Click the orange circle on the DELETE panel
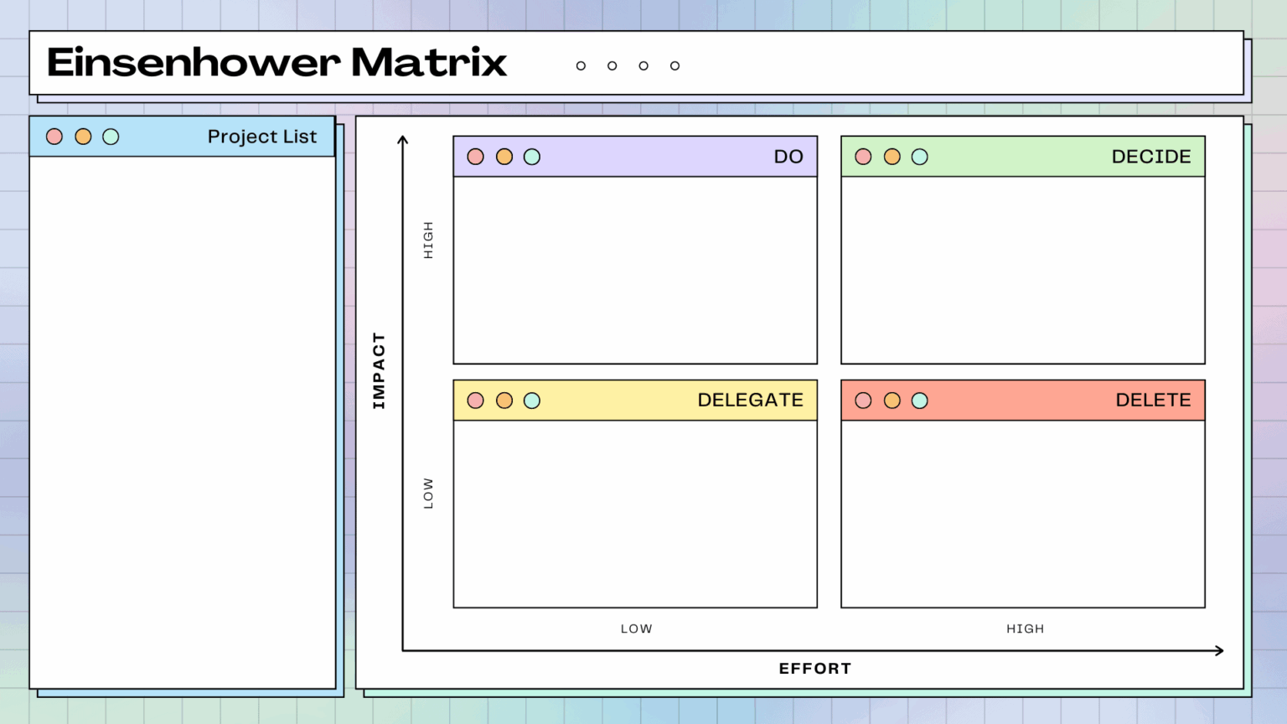This screenshot has width=1287, height=724. 892,400
